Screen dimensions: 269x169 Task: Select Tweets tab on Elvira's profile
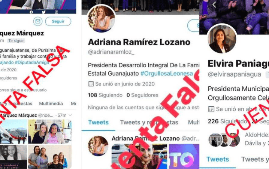pyautogui.click(x=218, y=159)
